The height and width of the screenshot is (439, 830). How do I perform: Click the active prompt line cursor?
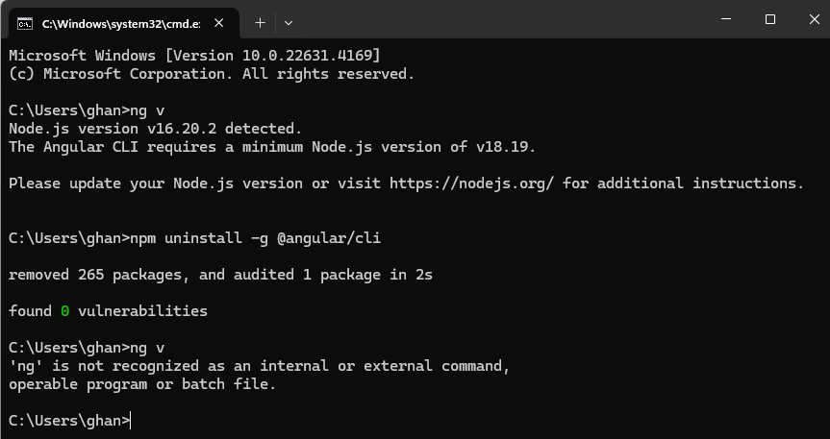coord(130,421)
